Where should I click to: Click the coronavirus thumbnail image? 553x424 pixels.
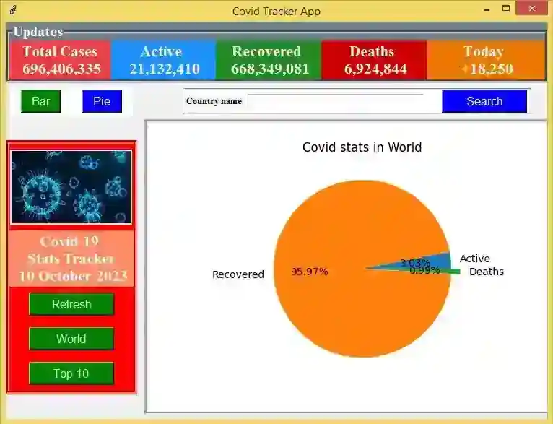[71, 187]
